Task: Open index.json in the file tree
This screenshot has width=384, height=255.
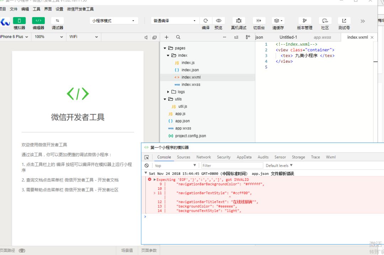Action: point(190,70)
